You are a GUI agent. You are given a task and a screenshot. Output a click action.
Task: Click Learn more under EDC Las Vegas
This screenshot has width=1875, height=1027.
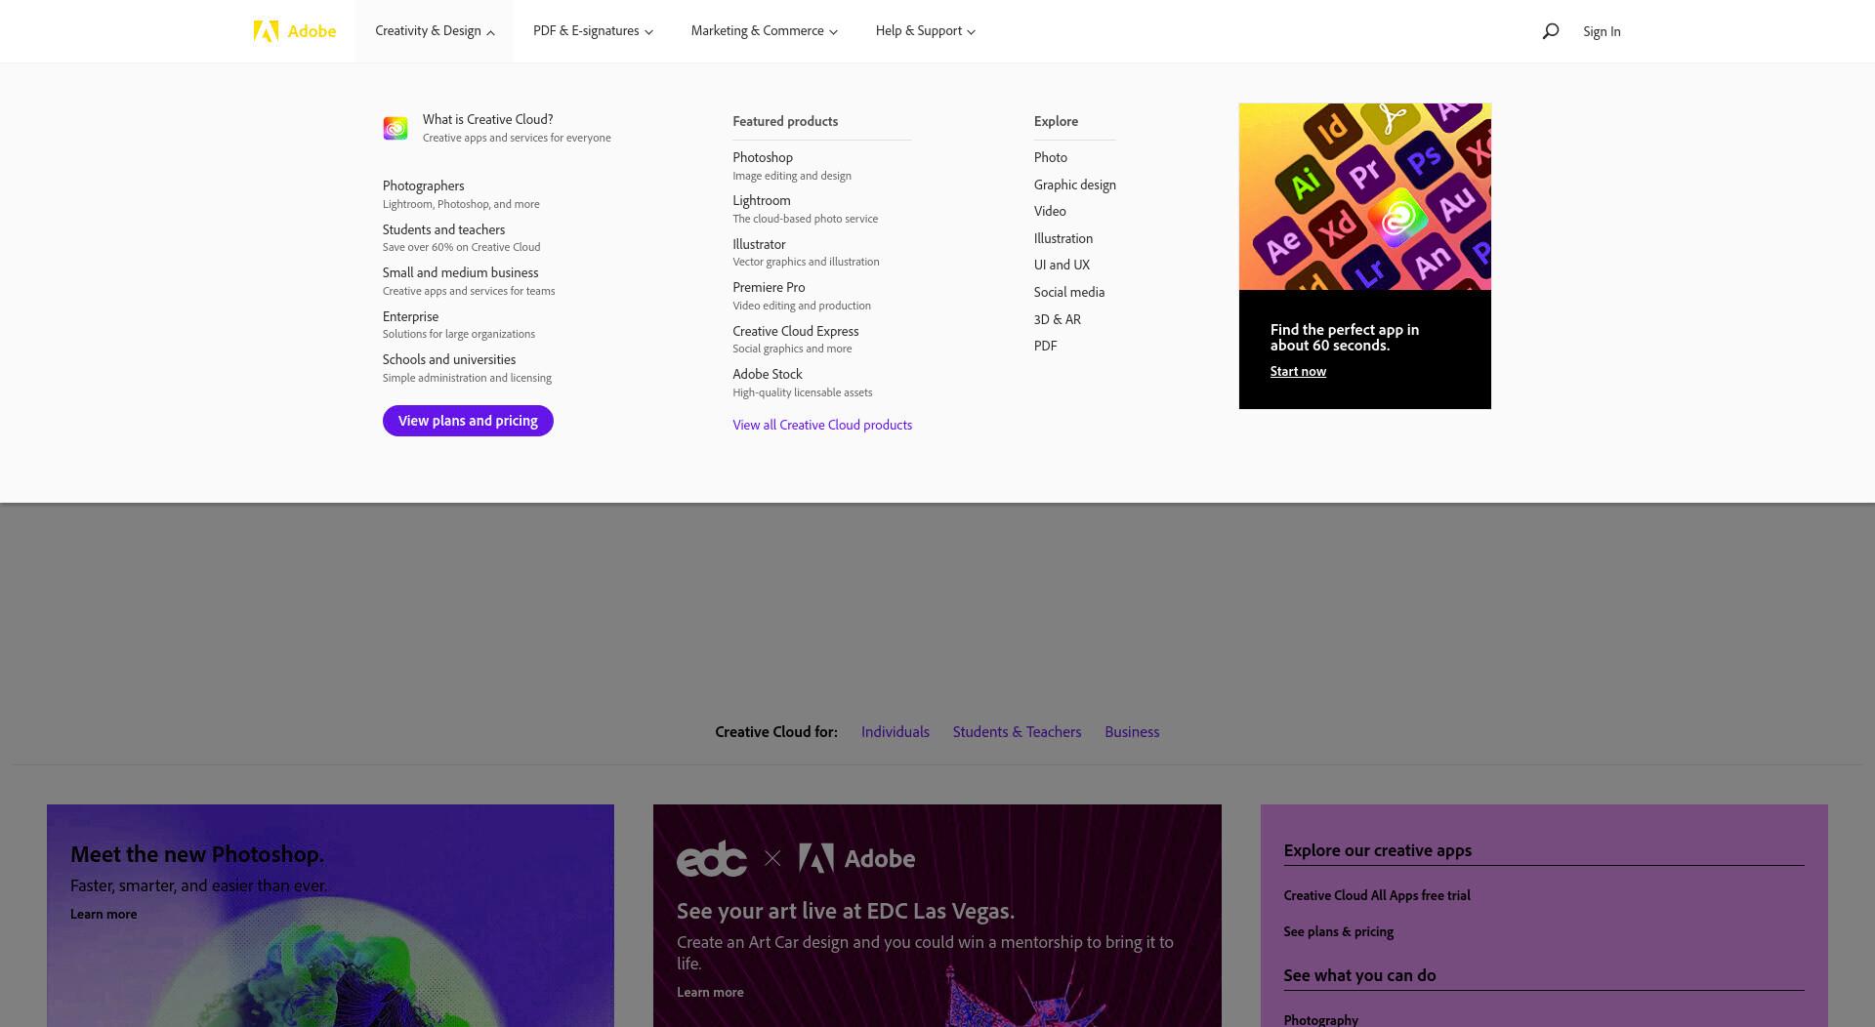click(x=710, y=992)
